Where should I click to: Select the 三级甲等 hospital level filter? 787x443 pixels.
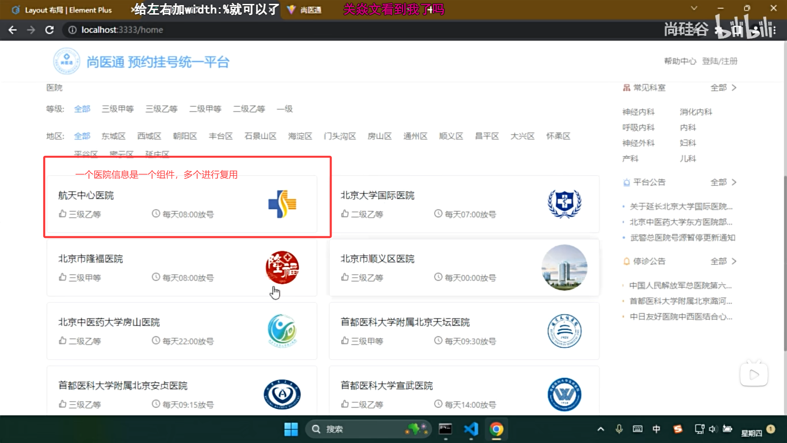(x=118, y=109)
